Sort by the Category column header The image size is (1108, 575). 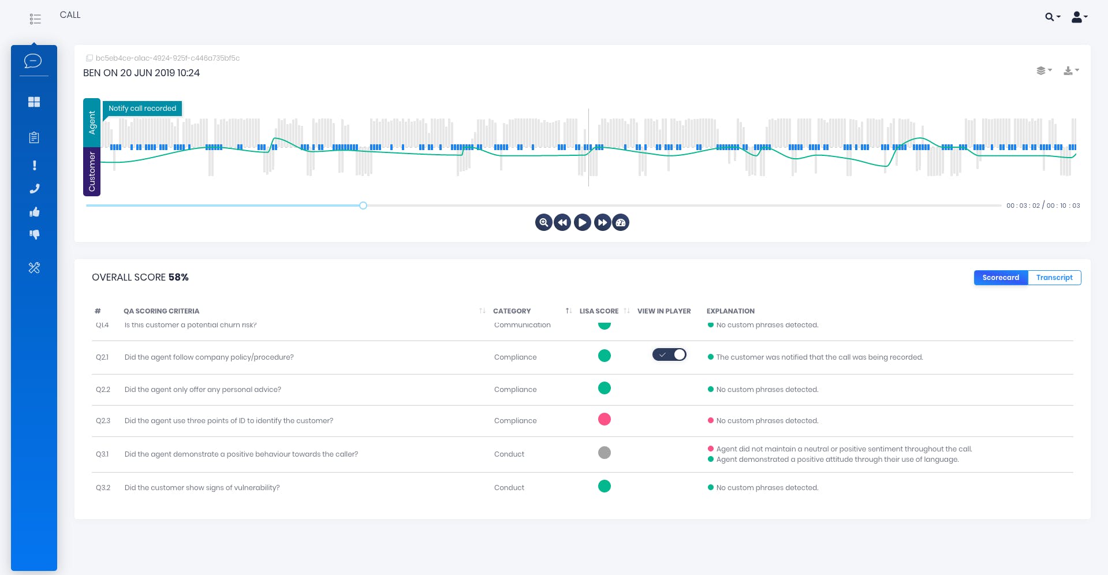(512, 311)
